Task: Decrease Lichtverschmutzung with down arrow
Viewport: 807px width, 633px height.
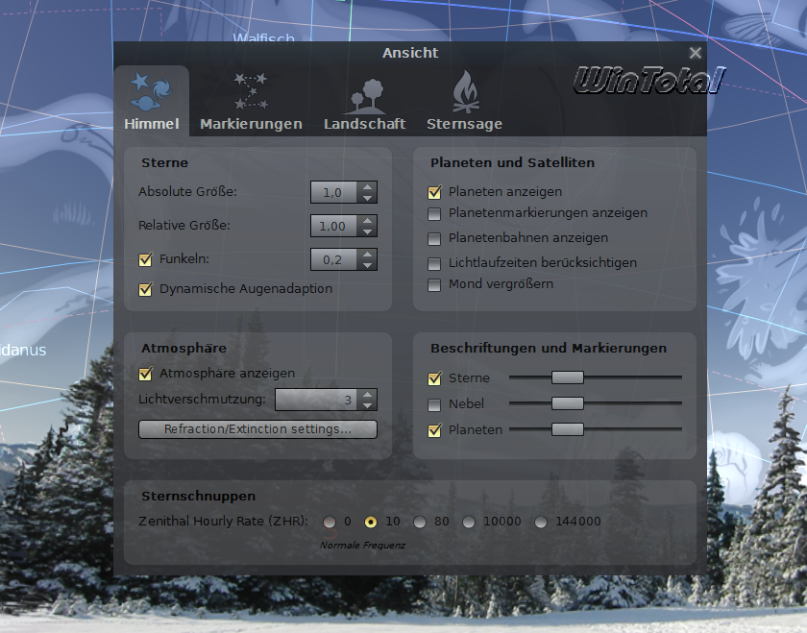Action: pyautogui.click(x=367, y=404)
